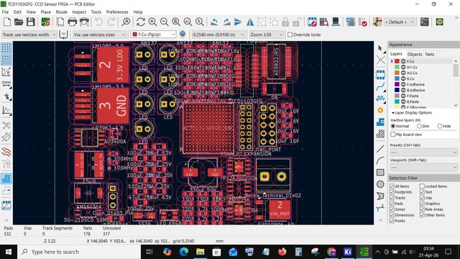The image size is (460, 259).
Task: Open the Inspect menu
Action: click(79, 12)
